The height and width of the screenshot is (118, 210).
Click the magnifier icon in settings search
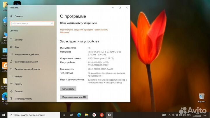pyautogui.click(x=52, y=23)
